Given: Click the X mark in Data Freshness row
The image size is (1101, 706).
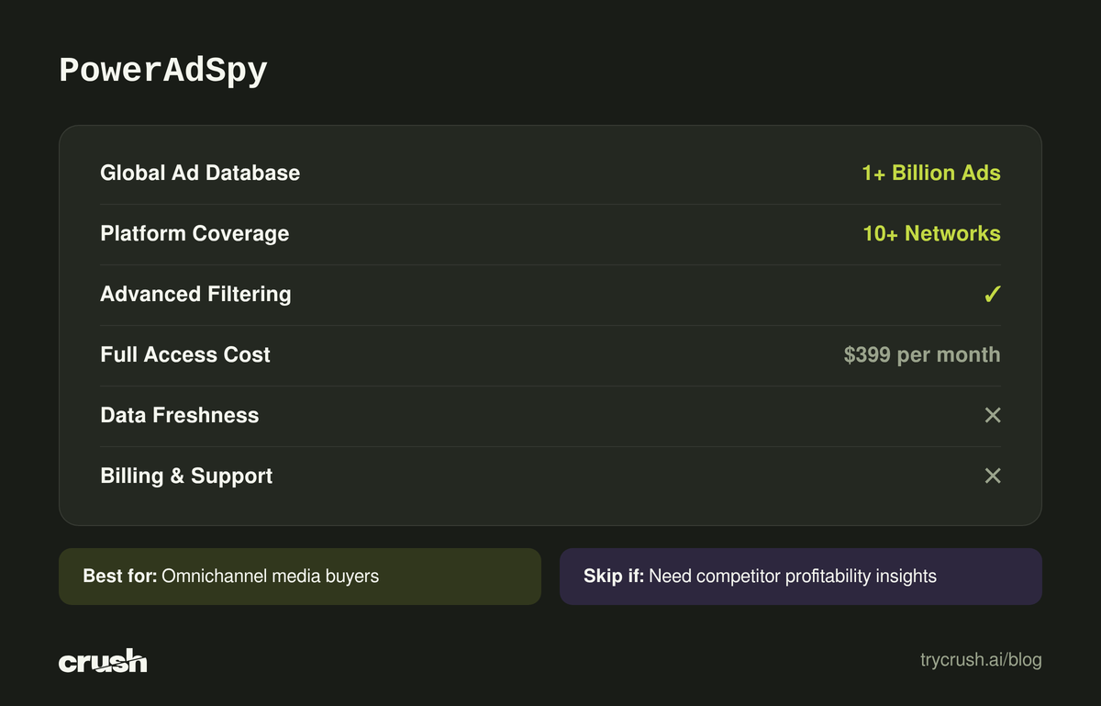Looking at the screenshot, I should [992, 415].
